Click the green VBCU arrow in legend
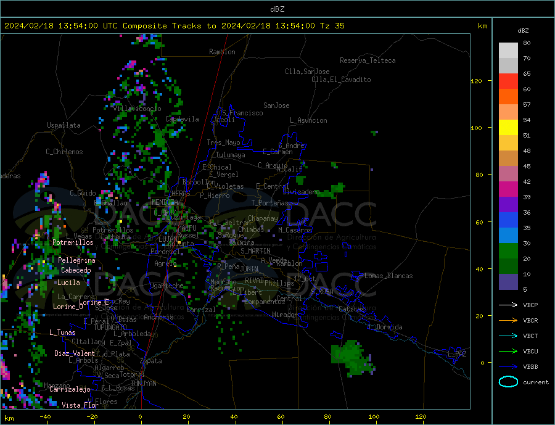Viewport: 555px width, 425px height. (508, 352)
